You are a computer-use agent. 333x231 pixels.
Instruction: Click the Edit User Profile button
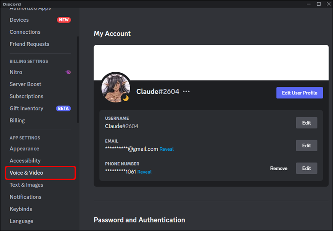pyautogui.click(x=299, y=93)
